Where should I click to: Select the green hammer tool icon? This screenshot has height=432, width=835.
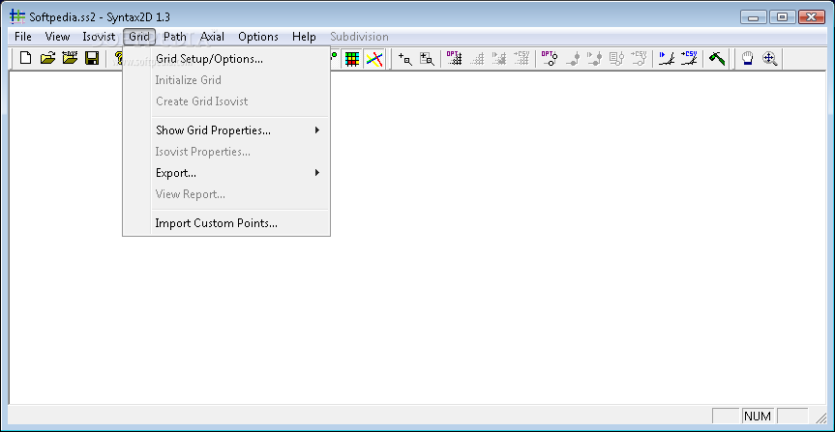(716, 59)
